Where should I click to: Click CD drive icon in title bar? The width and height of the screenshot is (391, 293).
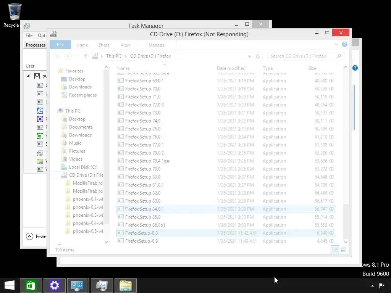click(x=53, y=34)
